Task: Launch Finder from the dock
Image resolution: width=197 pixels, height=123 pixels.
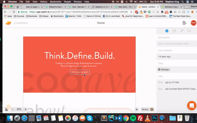Action: coord(10,118)
